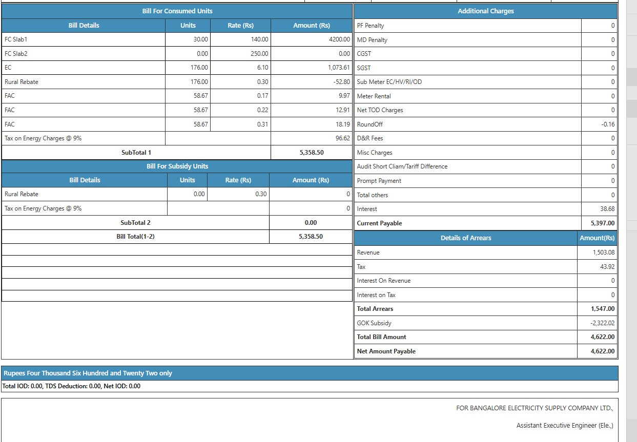The image size is (637, 442).
Task: Select the 'Sub Meter EC/HV/RI/OD' label
Action: 389,82
